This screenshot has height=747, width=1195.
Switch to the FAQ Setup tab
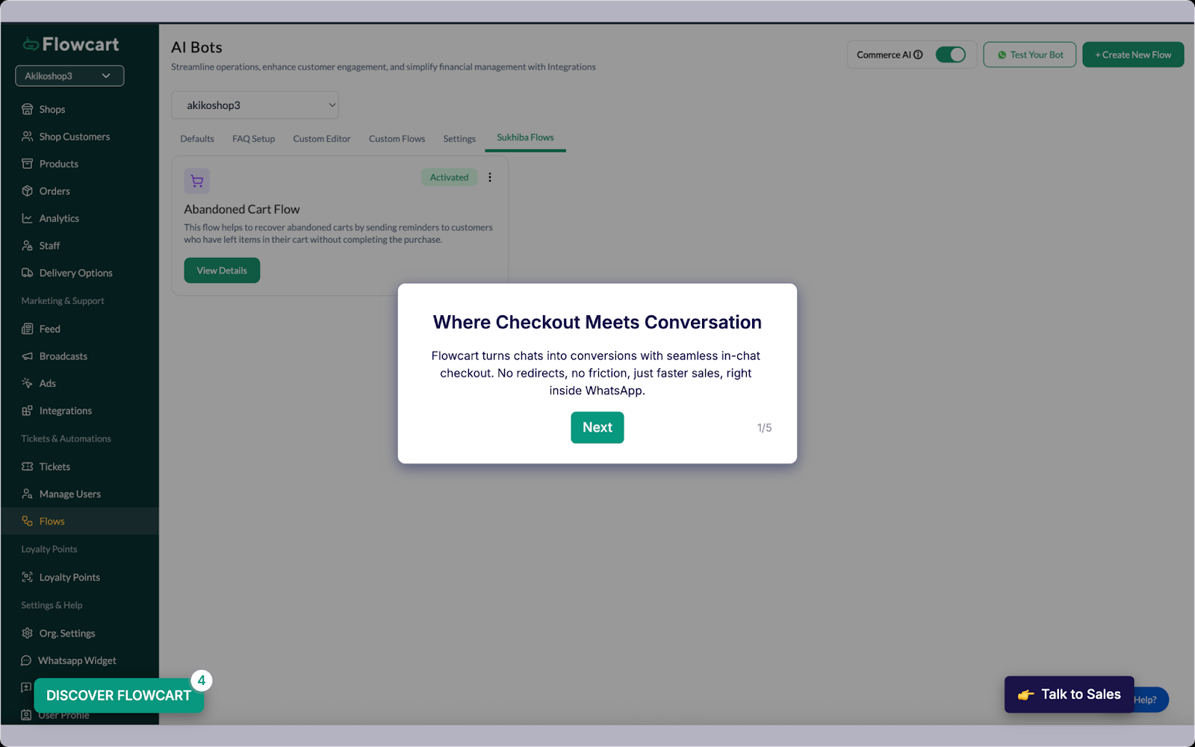pos(253,139)
